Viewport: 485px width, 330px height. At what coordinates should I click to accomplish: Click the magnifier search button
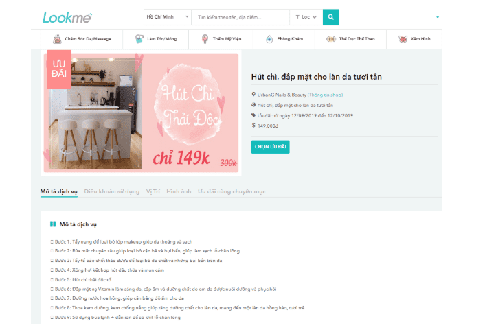330,17
